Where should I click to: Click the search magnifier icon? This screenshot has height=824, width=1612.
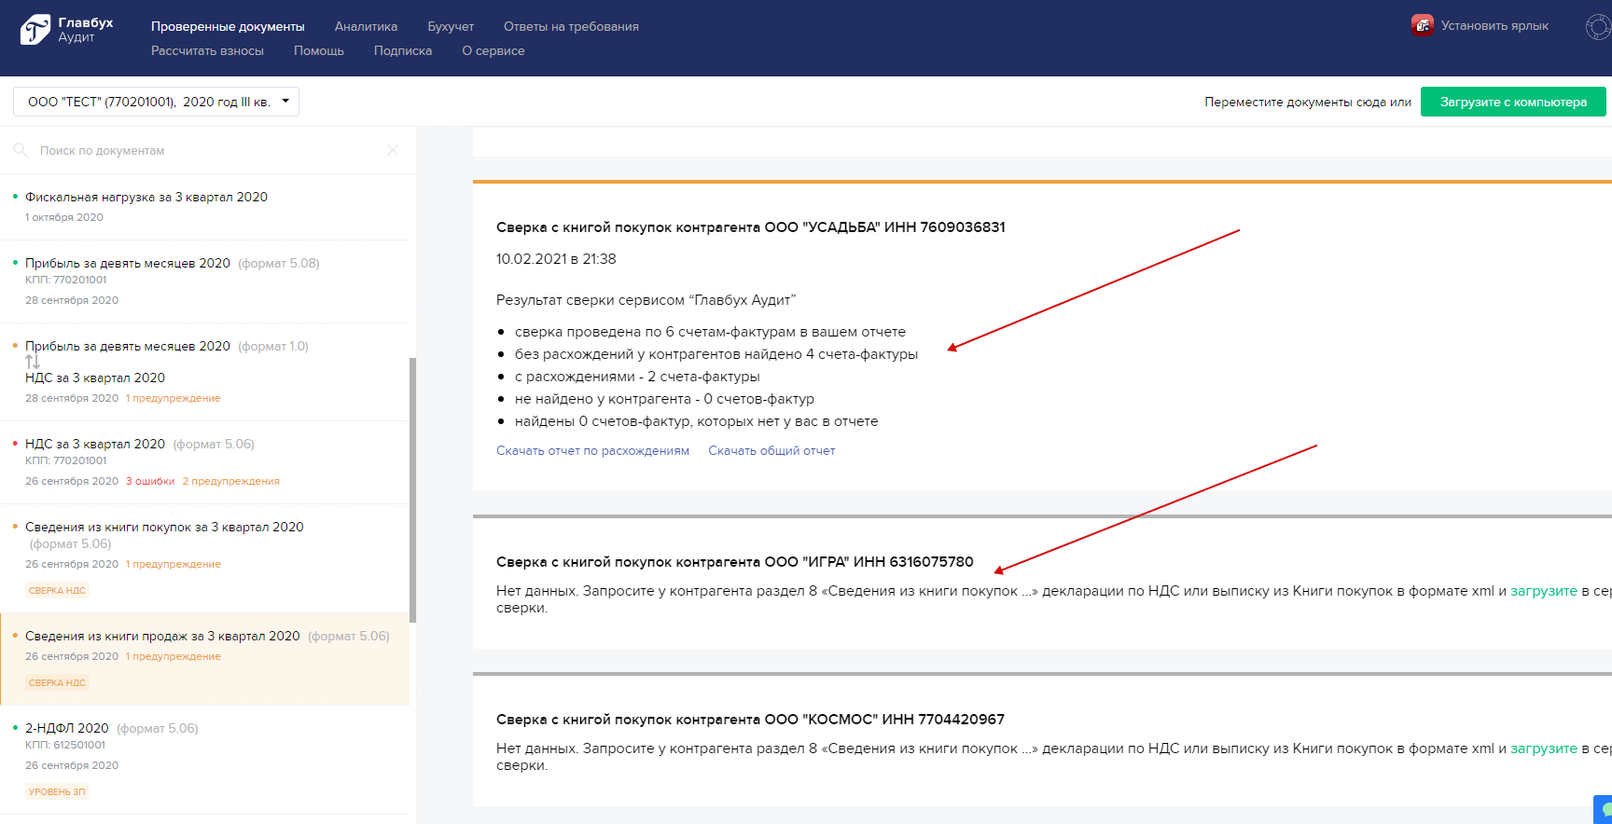tap(20, 150)
